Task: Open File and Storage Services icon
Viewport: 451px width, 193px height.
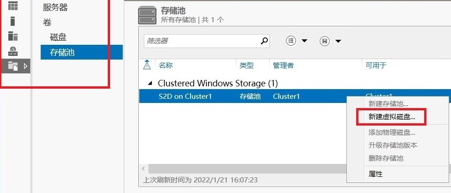Action: click(x=12, y=66)
